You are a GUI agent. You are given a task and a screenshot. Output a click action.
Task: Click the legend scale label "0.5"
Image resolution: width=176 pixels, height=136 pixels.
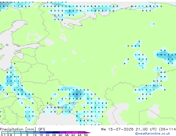(x=10, y=135)
